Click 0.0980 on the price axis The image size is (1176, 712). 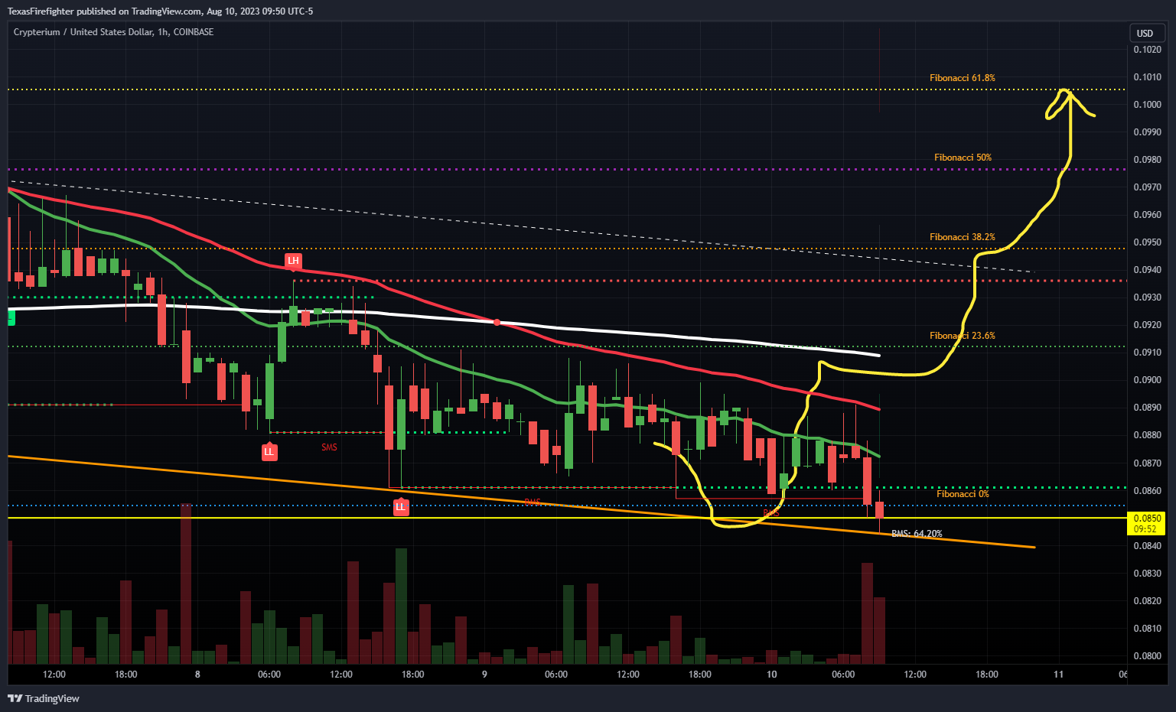pos(1147,160)
